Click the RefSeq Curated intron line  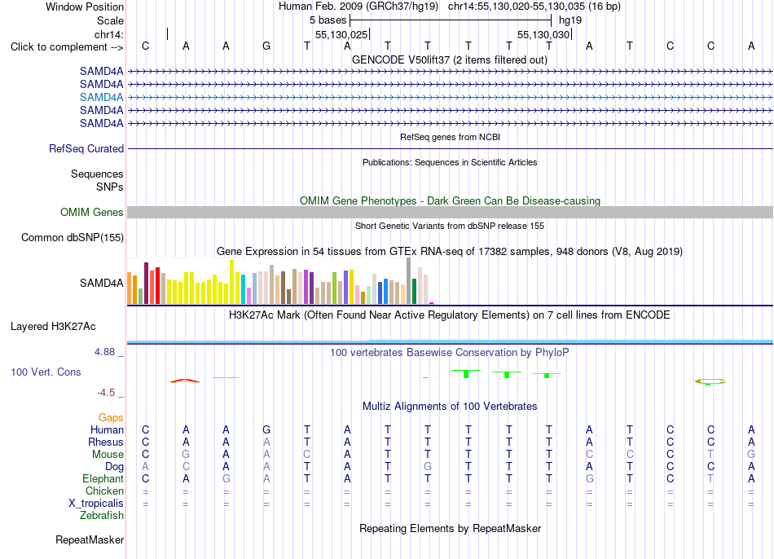coord(450,148)
